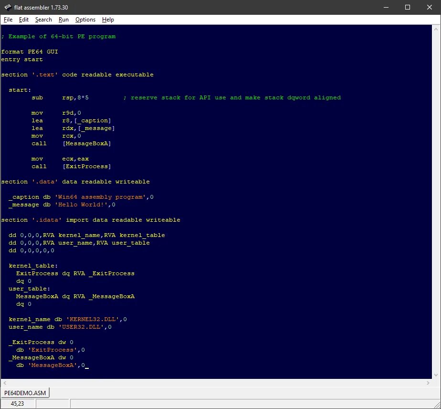The width and height of the screenshot is (441, 409).
Task: Place cursor on 'entry start' line
Action: pyautogui.click(x=22, y=59)
